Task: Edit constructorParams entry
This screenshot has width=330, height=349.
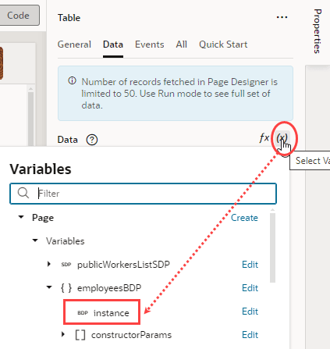Action: pos(250,335)
